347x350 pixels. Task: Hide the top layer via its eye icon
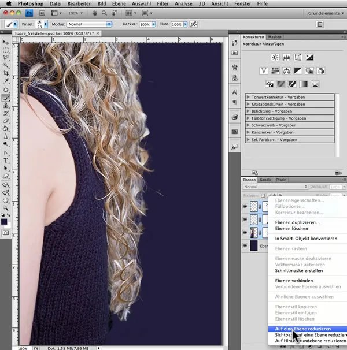pyautogui.click(x=245, y=206)
